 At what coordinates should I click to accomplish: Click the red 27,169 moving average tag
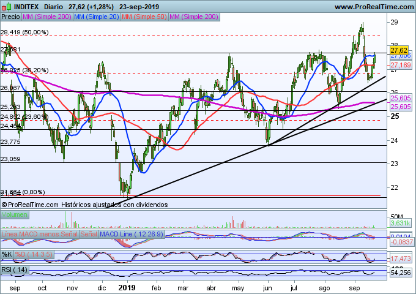[401, 65]
